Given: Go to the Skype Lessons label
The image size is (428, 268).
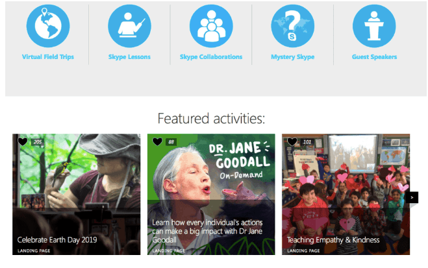Looking at the screenshot, I should (x=129, y=57).
